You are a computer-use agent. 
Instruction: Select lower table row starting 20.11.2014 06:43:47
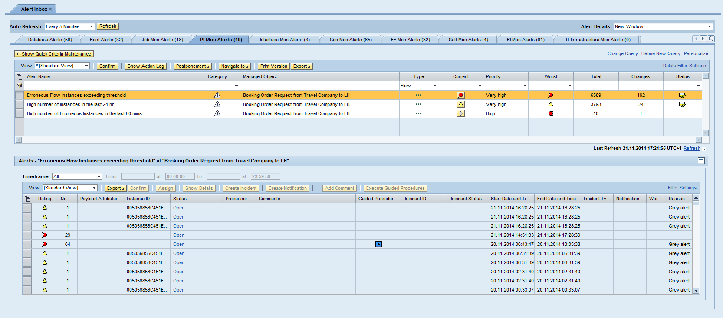point(27,244)
